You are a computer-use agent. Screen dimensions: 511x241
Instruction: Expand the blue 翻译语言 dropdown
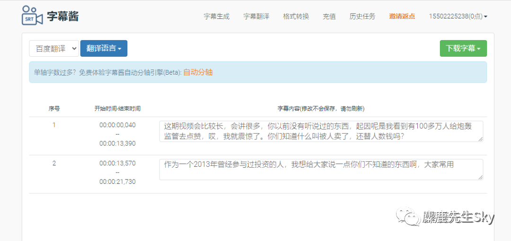click(104, 48)
